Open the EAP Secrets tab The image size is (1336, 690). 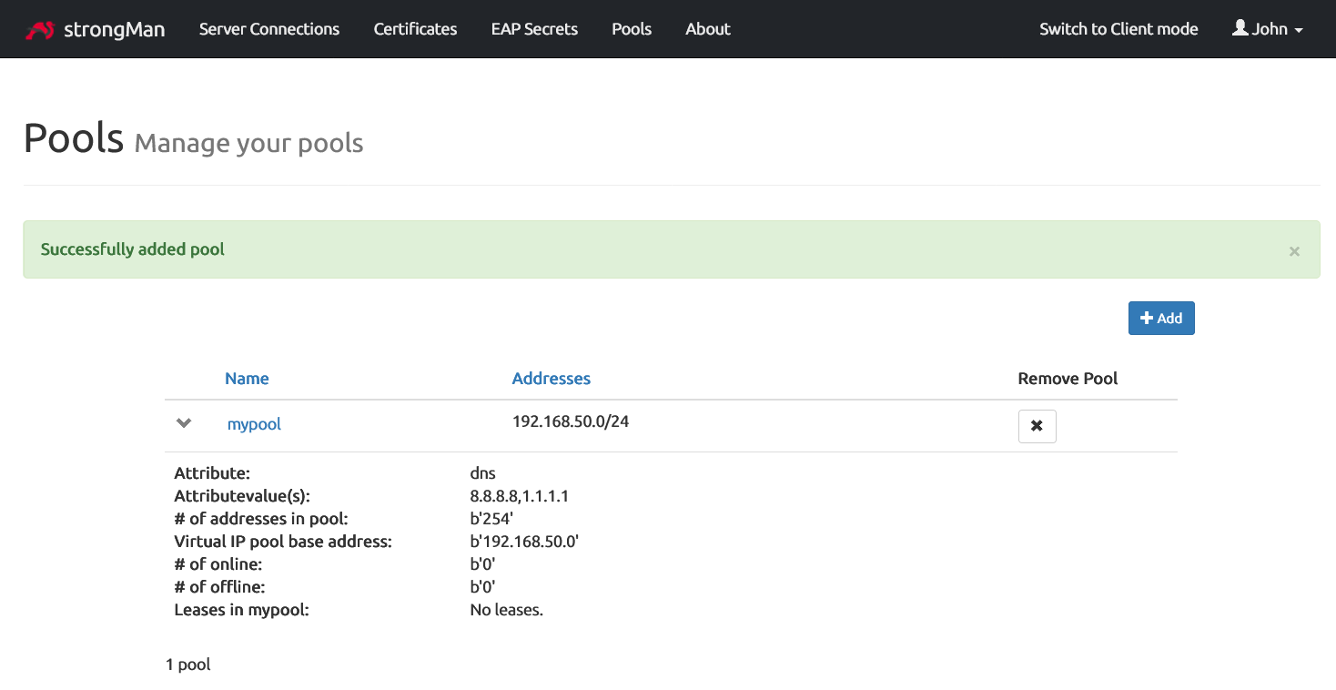click(x=533, y=28)
